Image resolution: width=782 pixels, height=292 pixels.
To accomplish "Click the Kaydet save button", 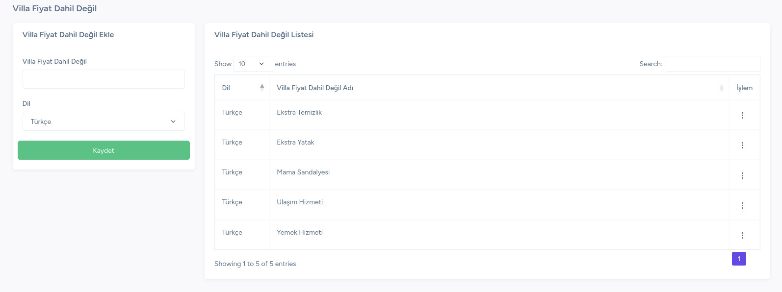I will 104,150.
